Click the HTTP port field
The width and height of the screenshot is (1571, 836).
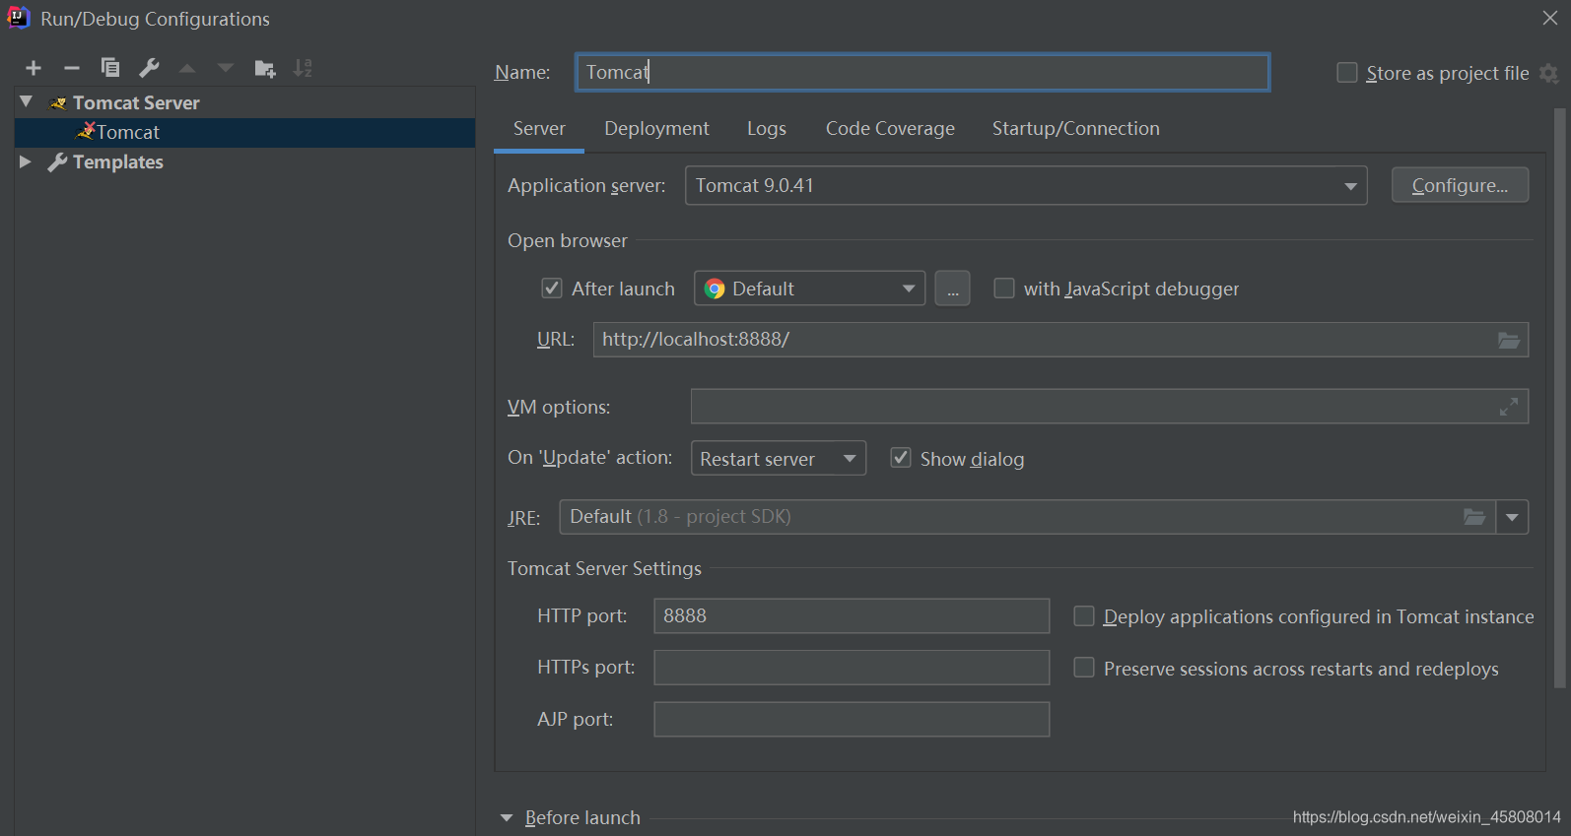pyautogui.click(x=852, y=615)
